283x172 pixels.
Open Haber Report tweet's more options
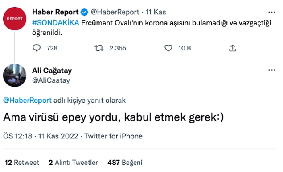[271, 13]
